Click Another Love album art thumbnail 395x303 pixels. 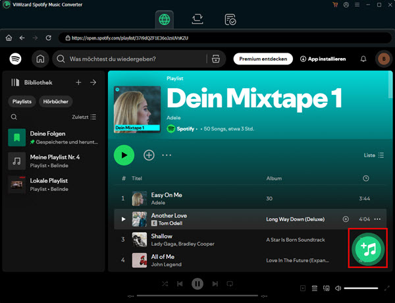pyautogui.click(x=140, y=219)
